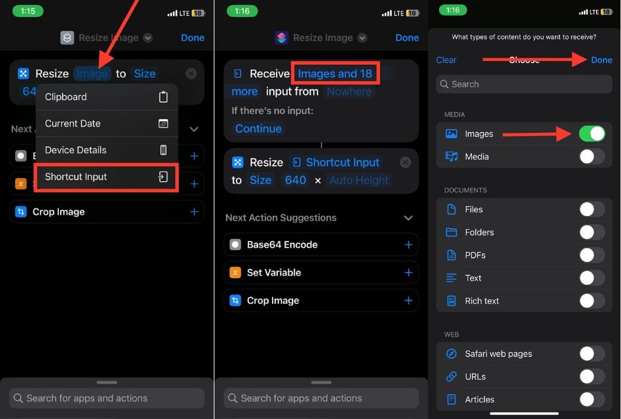Tap Nowhere input source token
621x419 pixels.
click(x=349, y=92)
